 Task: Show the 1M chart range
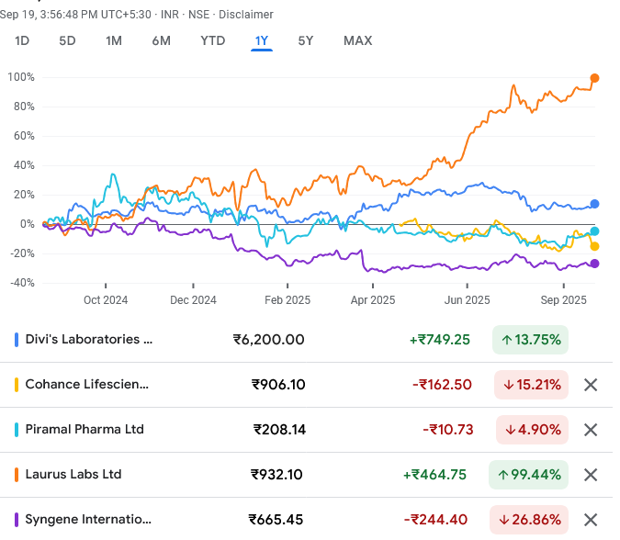pos(114,40)
